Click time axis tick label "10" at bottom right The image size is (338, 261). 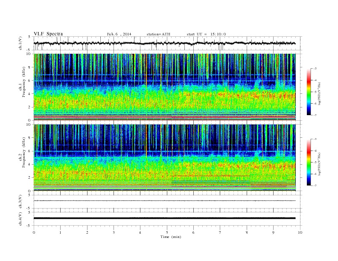[300, 232]
